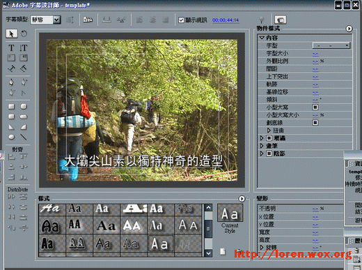
Task: Toggle the 劃底線 underline checkbox
Action: click(x=315, y=123)
